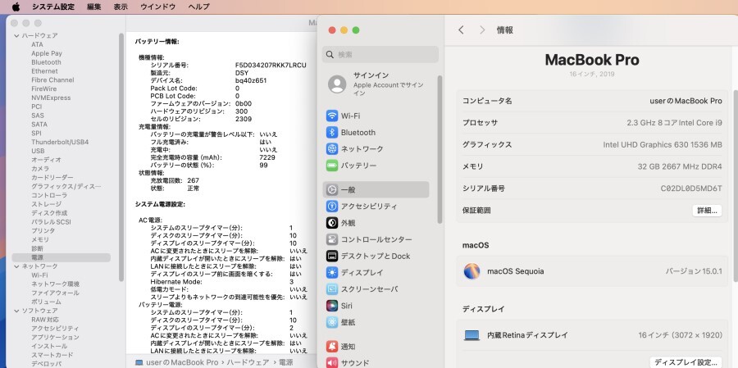
Task: Open the 編集 menu
Action: point(93,7)
